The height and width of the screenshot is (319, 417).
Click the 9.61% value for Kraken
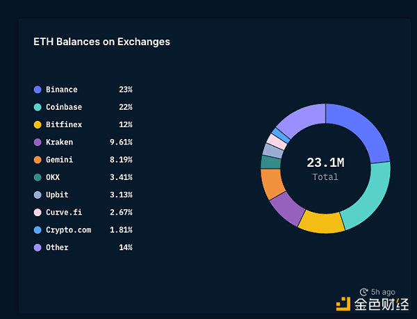121,142
